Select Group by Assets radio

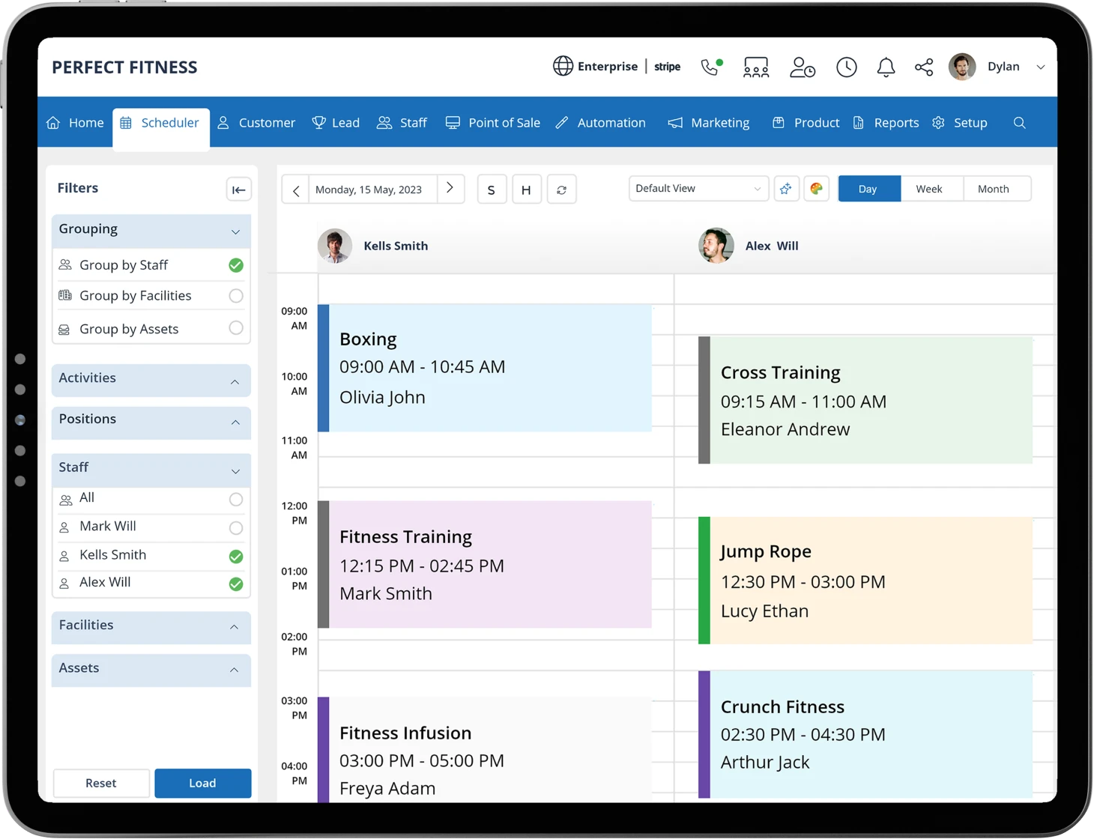[236, 328]
